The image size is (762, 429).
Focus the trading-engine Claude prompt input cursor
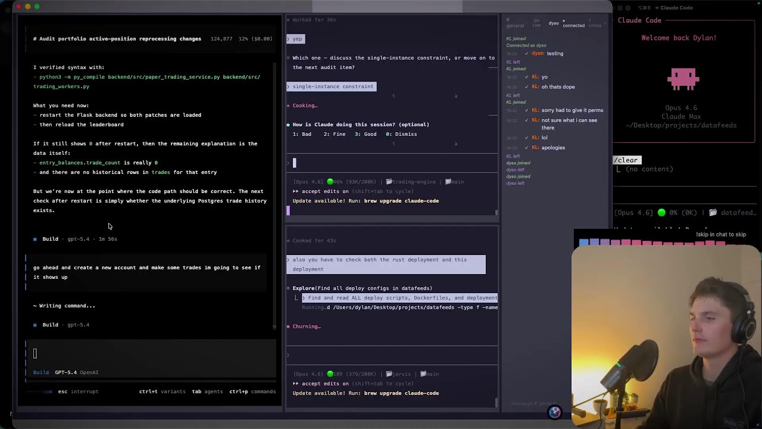pyautogui.click(x=294, y=163)
